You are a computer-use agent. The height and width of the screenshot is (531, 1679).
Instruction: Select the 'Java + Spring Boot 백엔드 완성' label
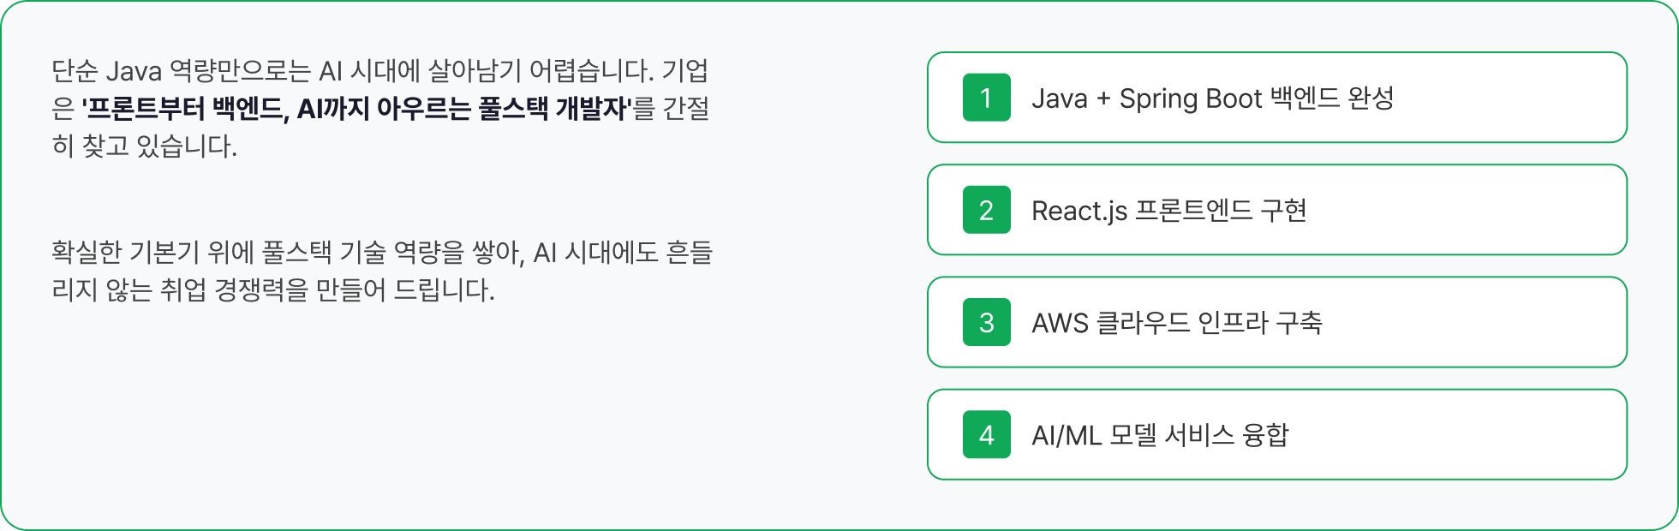click(1212, 98)
